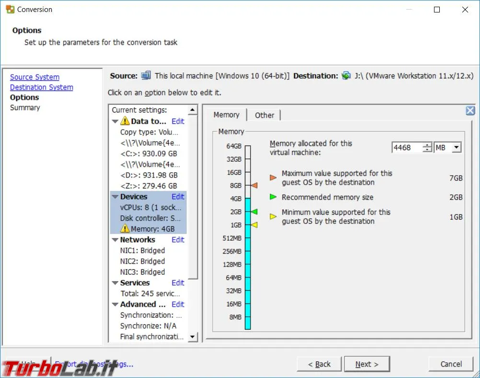Switch to the Other tab
This screenshot has height=378, width=480.
click(x=264, y=115)
